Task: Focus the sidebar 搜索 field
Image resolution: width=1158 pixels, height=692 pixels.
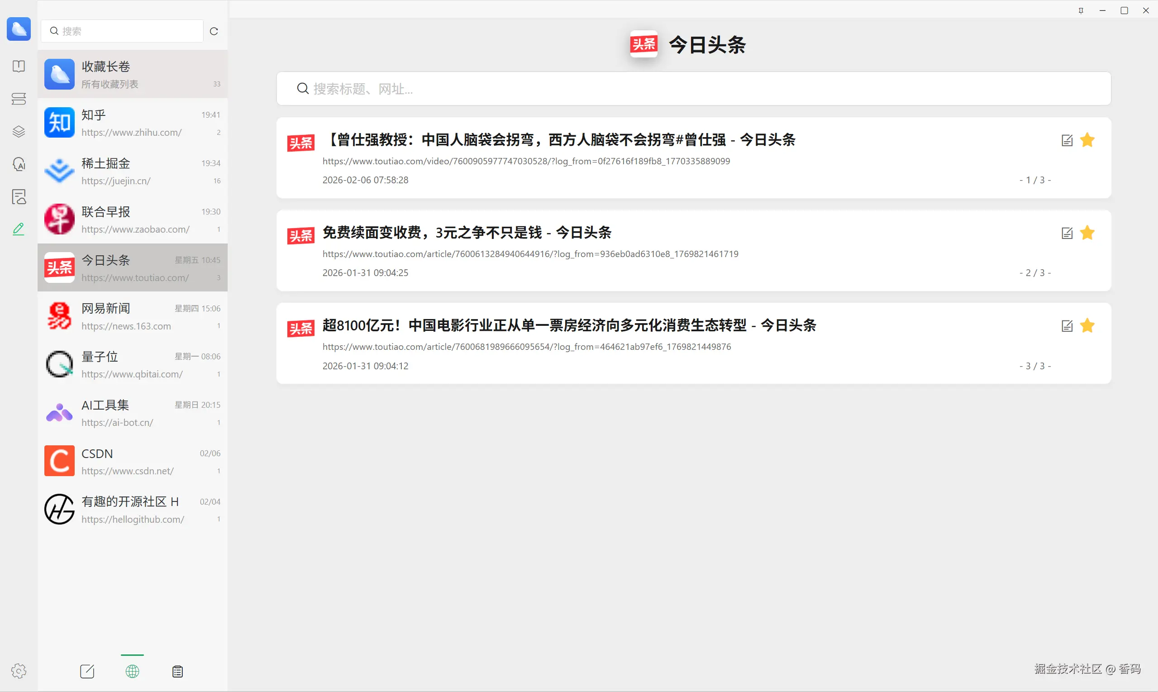Action: click(x=122, y=31)
